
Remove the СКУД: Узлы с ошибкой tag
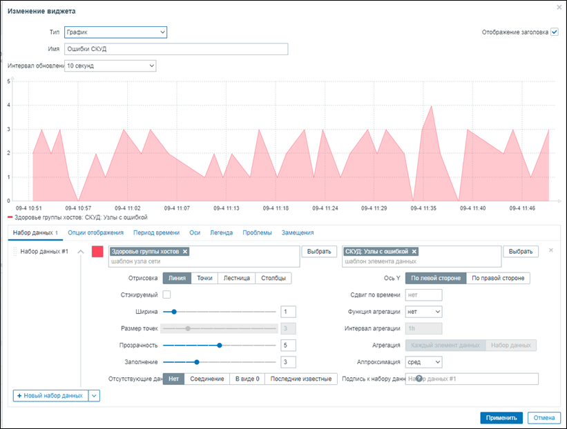coord(414,252)
